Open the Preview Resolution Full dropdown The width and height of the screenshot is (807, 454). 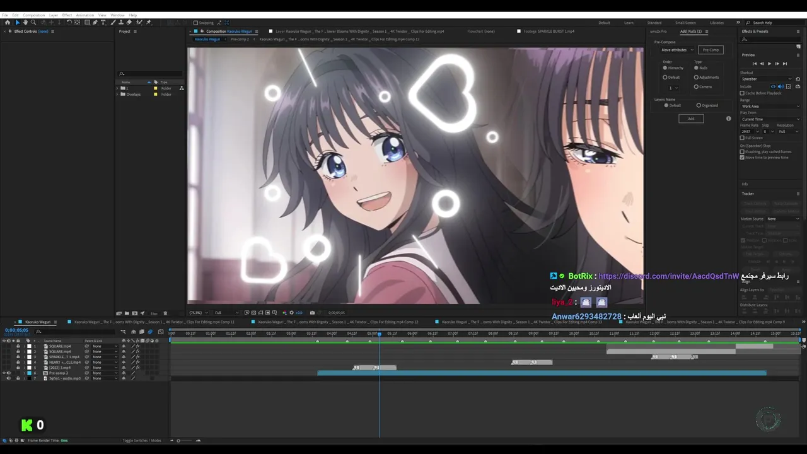(789, 132)
